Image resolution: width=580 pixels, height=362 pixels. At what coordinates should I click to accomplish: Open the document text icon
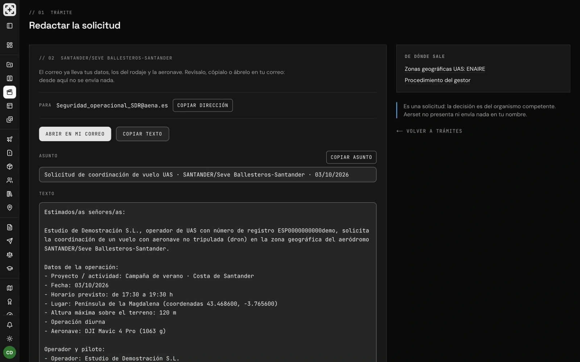coord(10,227)
